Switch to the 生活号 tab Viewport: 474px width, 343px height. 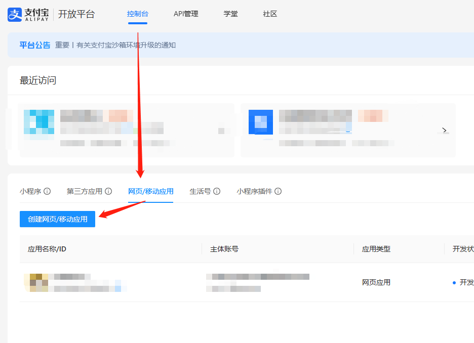click(x=200, y=191)
